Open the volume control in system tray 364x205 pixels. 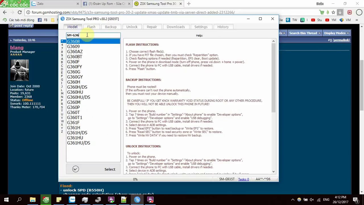click(312, 200)
